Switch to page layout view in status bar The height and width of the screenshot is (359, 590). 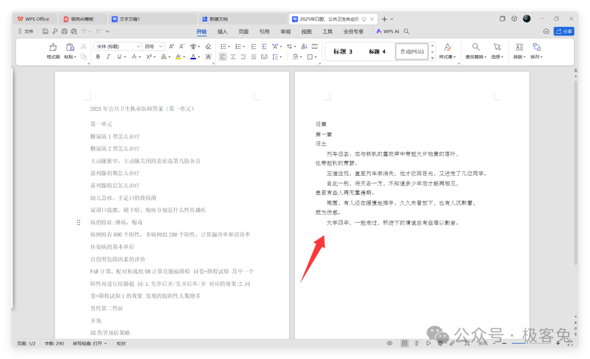click(404, 343)
